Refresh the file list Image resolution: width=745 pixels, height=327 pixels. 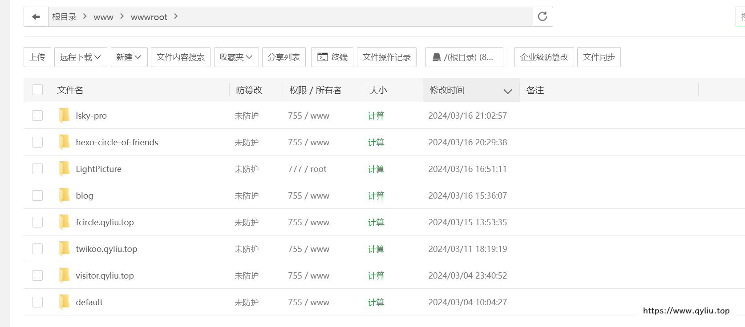click(x=543, y=17)
